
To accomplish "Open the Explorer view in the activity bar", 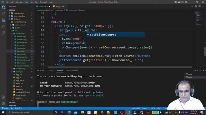I will pos(3,7).
